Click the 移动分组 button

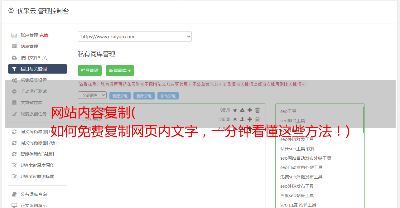168,96
